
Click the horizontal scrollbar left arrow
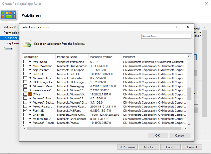click(x=25, y=128)
